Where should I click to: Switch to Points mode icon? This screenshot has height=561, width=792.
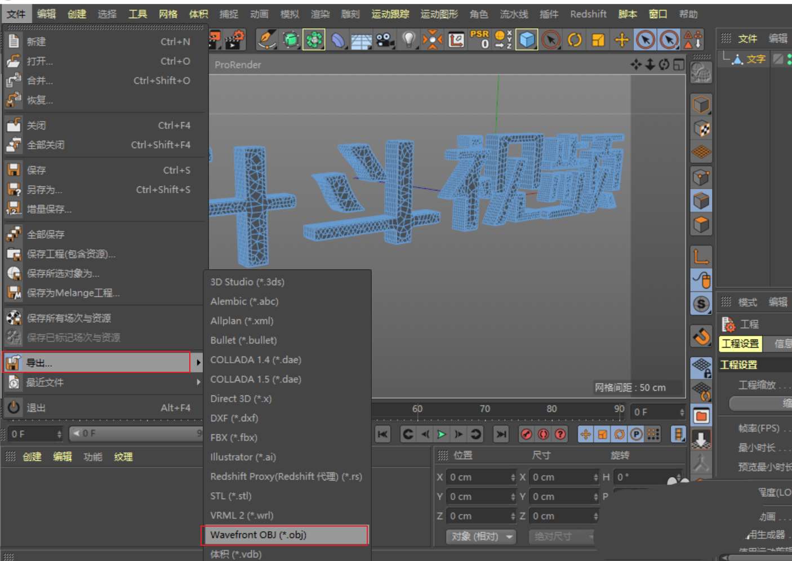coord(701,177)
